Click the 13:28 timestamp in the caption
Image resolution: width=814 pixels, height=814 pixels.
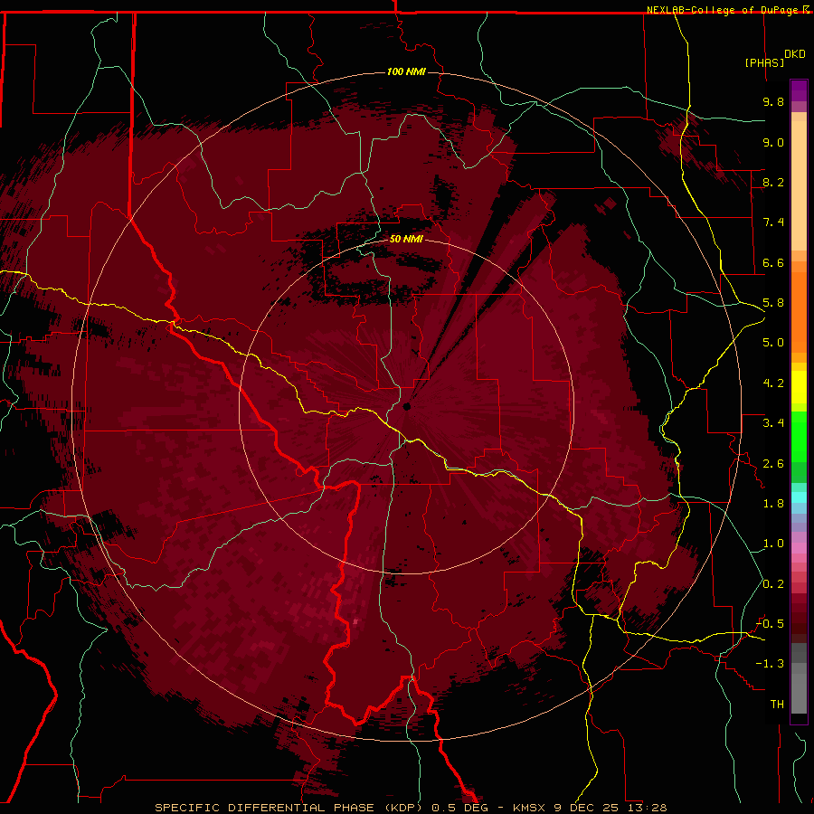click(x=646, y=808)
